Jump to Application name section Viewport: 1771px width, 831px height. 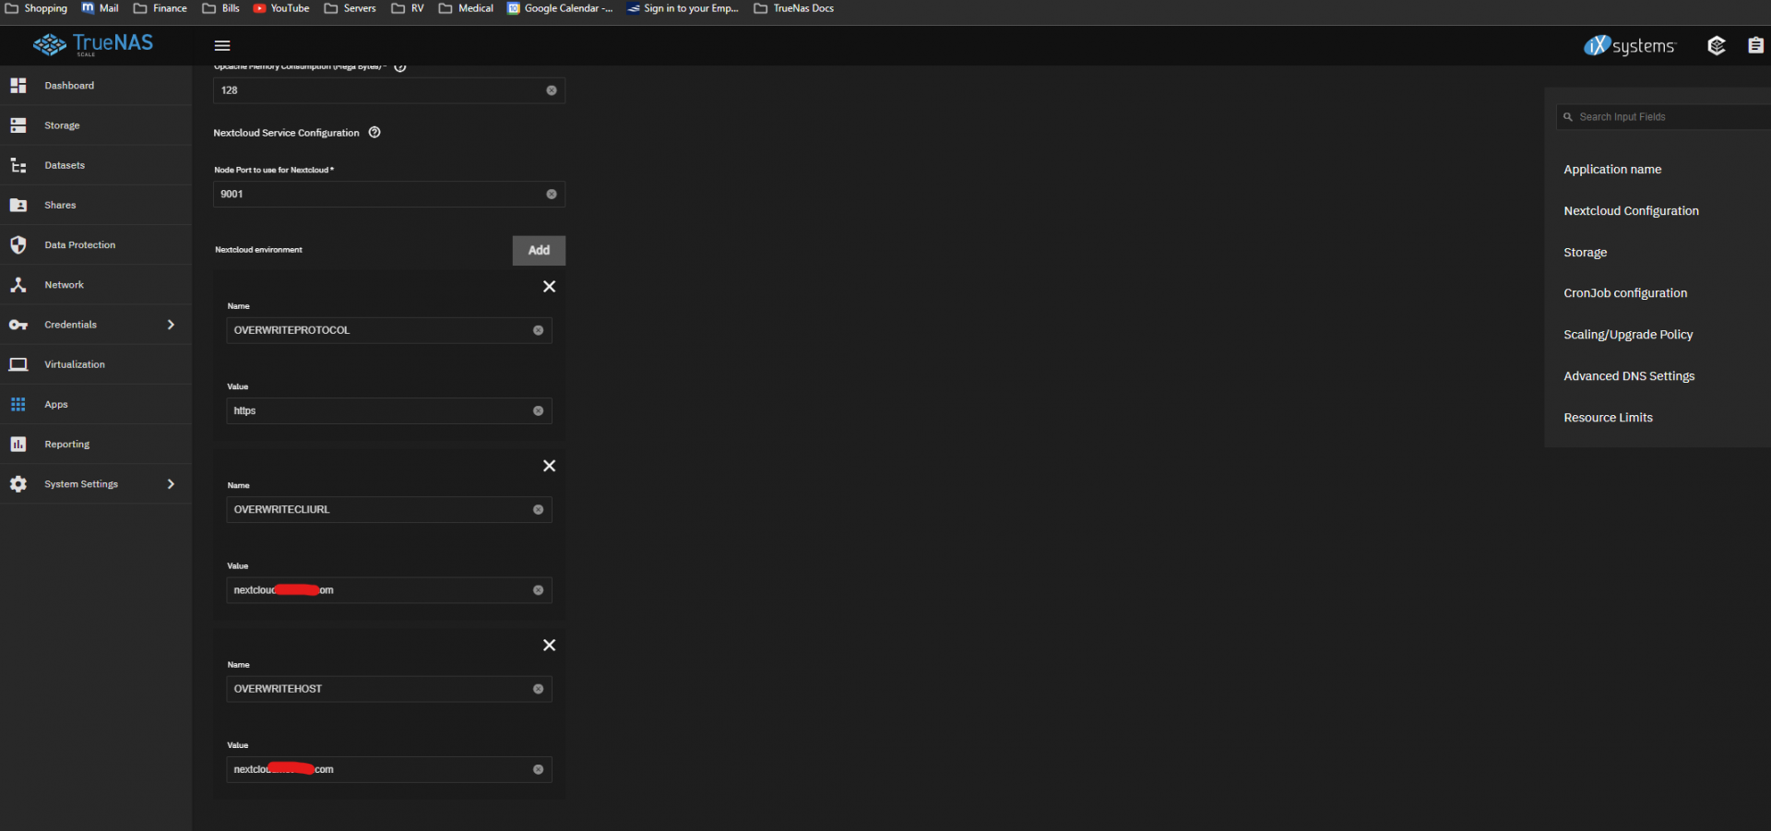pyautogui.click(x=1612, y=170)
